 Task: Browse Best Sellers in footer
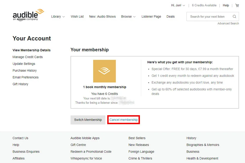click(x=137, y=138)
